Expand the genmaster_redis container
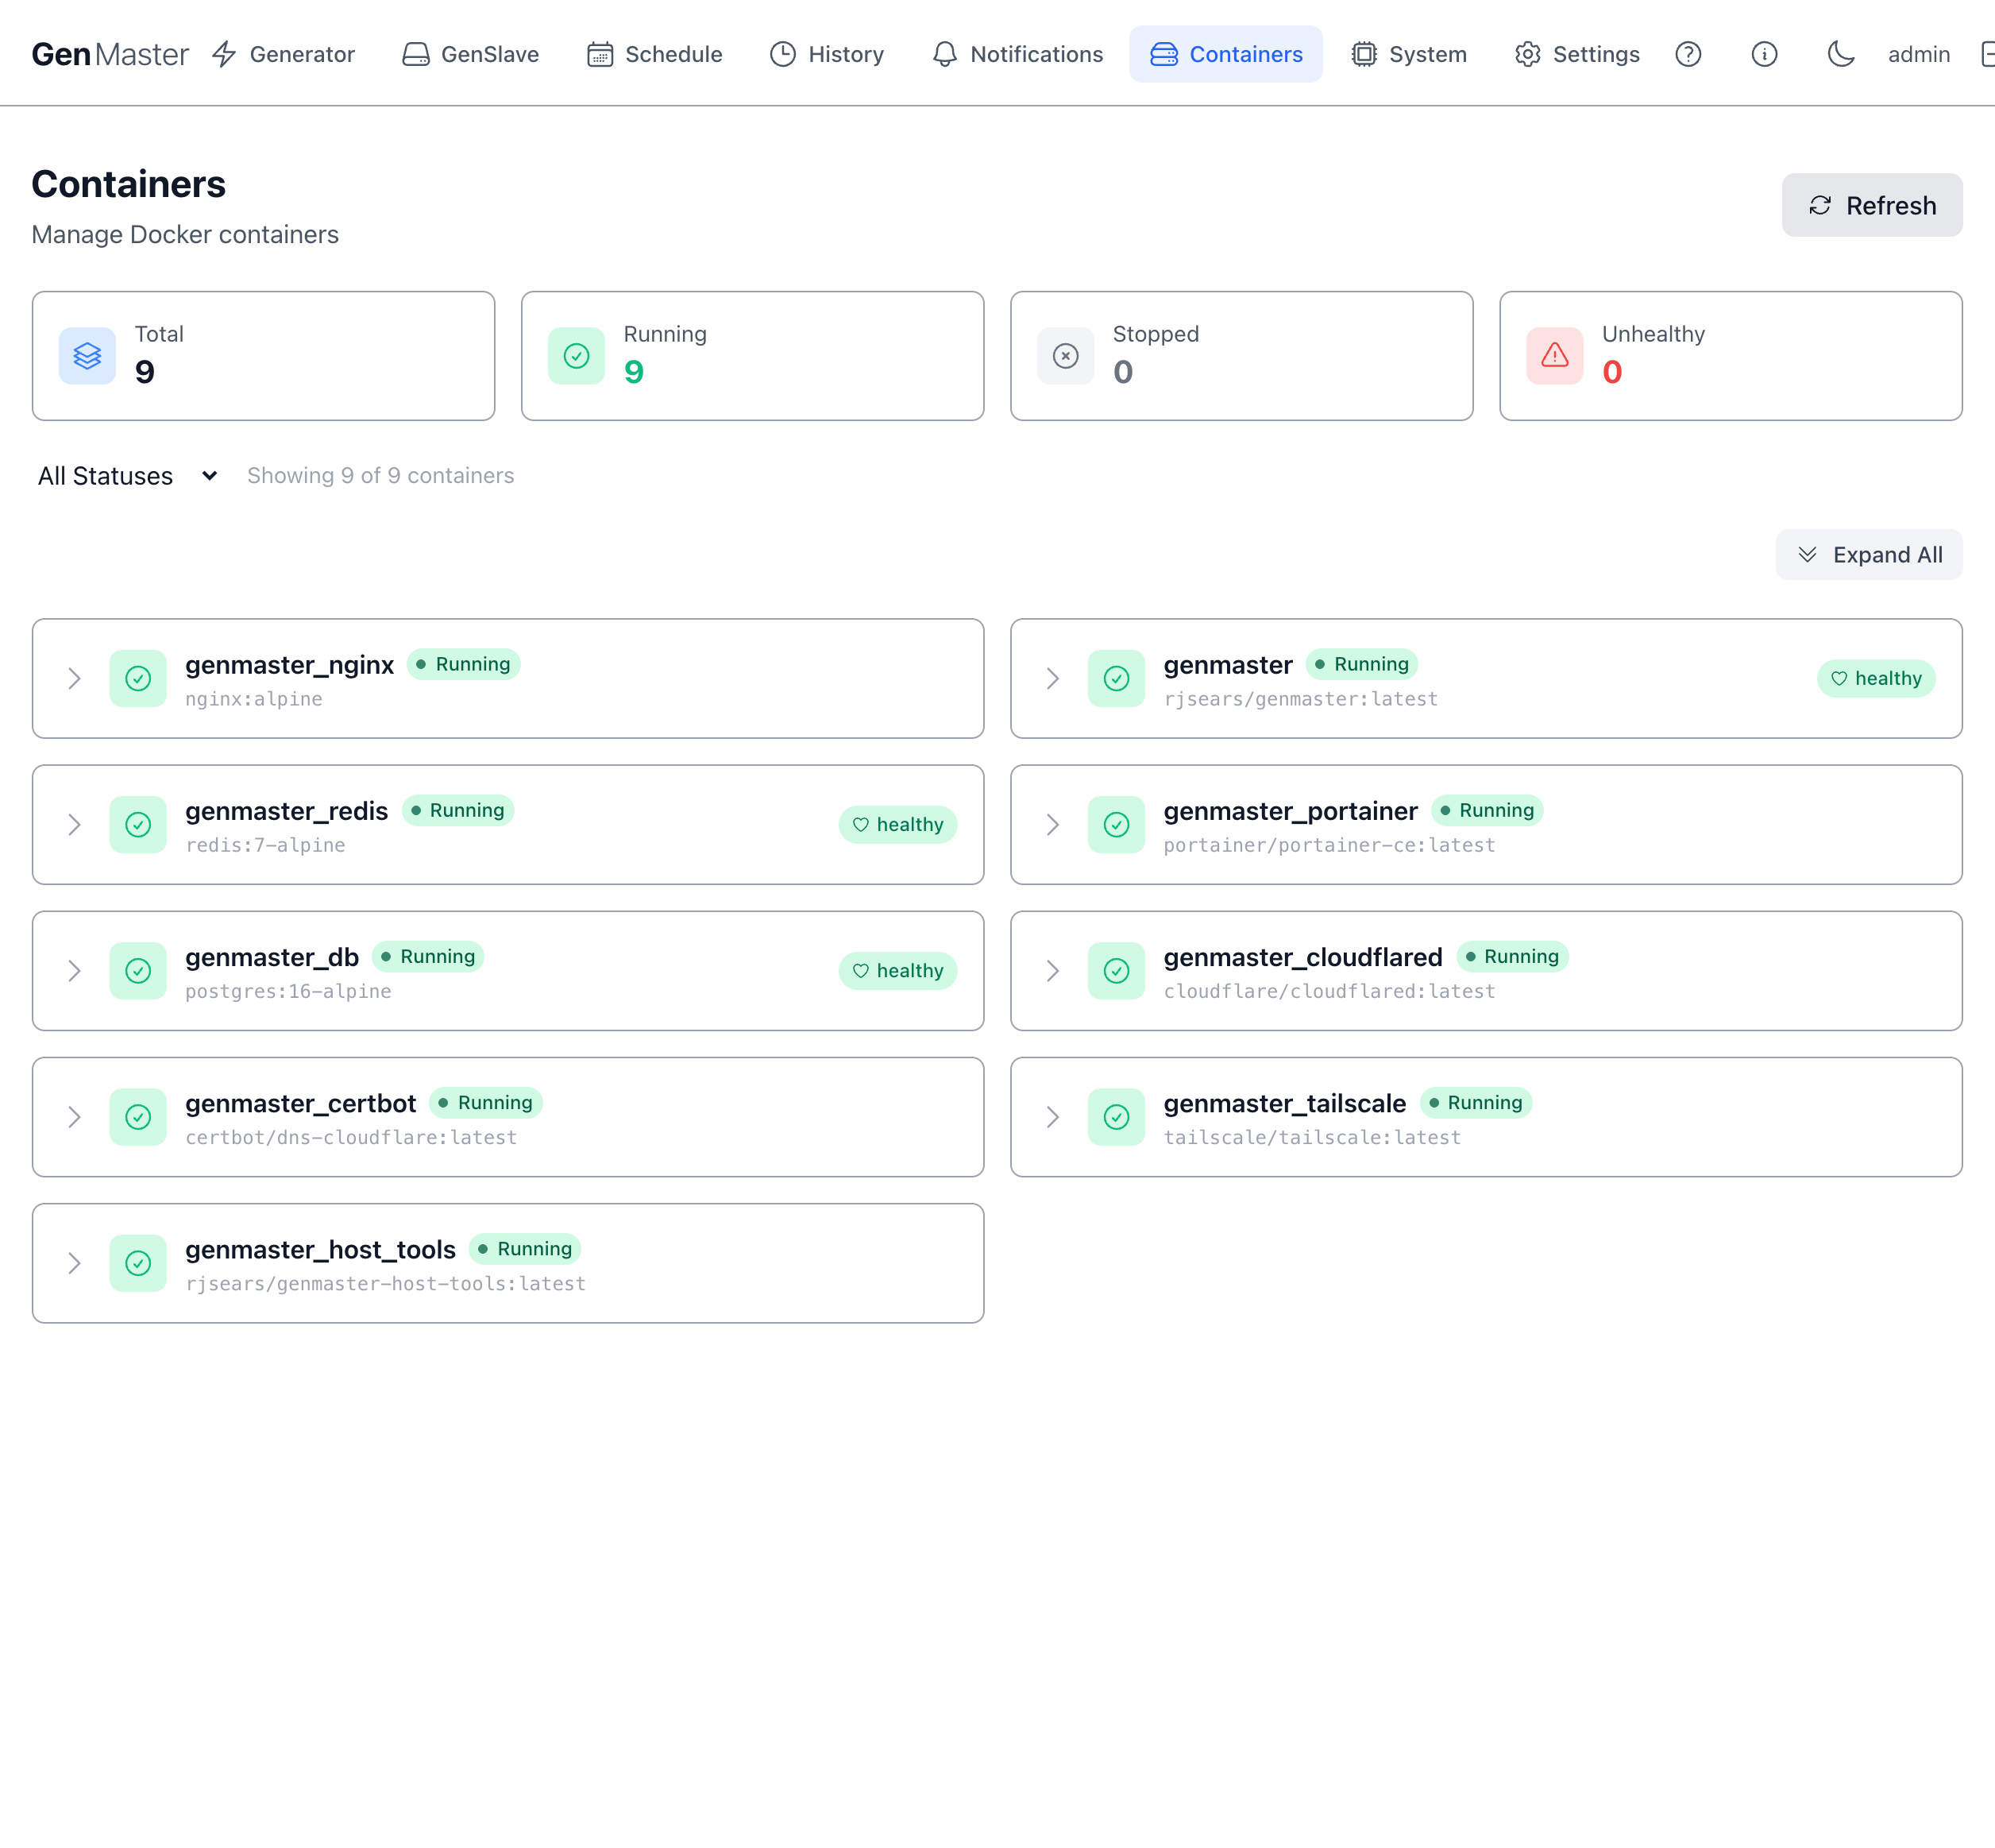Screen dimensions: 1995x1848 click(x=74, y=825)
